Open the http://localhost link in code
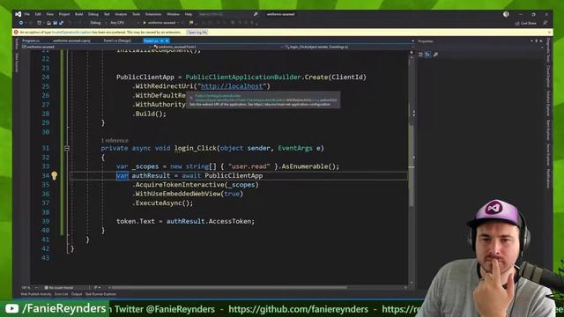Viewport: 564px width, 317px height. coord(232,86)
